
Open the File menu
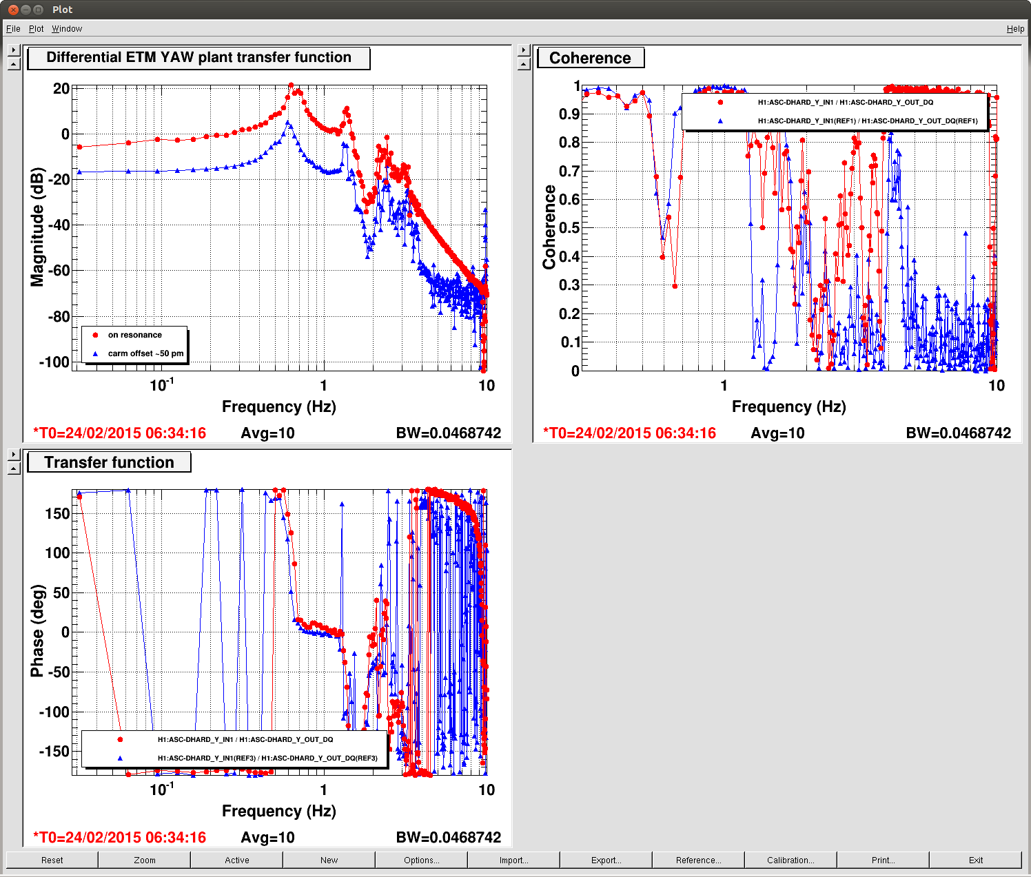pos(13,29)
